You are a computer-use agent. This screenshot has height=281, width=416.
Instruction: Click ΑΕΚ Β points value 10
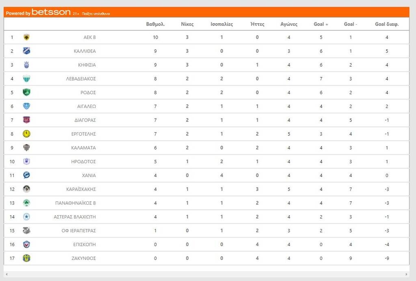156,37
